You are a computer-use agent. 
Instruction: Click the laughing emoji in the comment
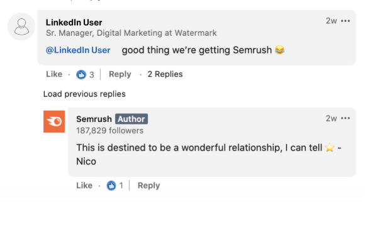279,50
